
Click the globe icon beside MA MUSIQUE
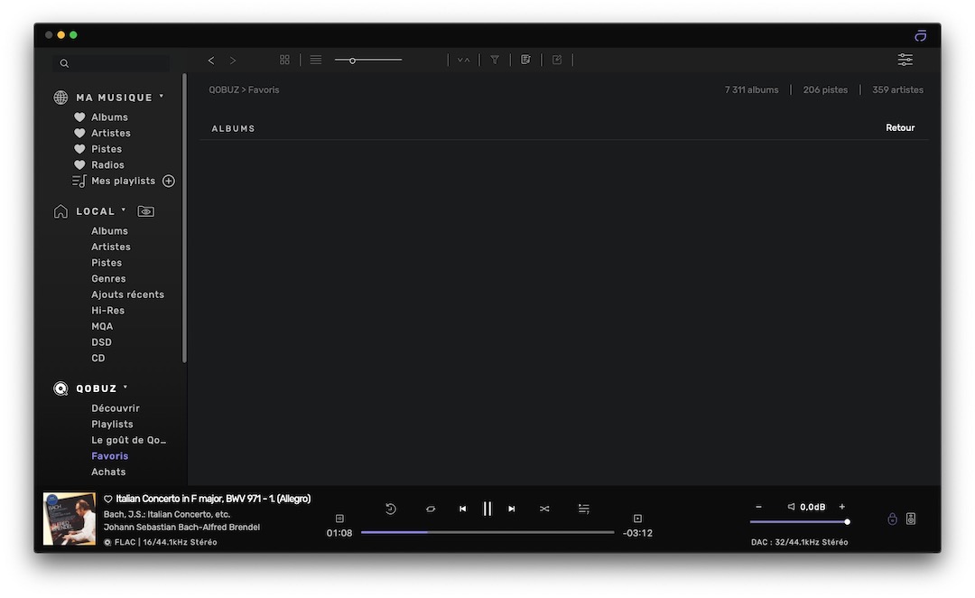tap(61, 98)
